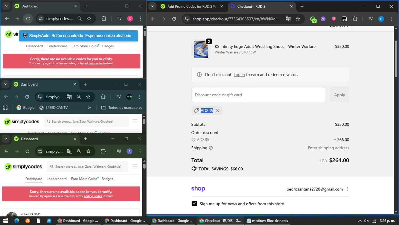Expand hidden bookmarks chevron in middle window

pyautogui.click(x=90, y=108)
